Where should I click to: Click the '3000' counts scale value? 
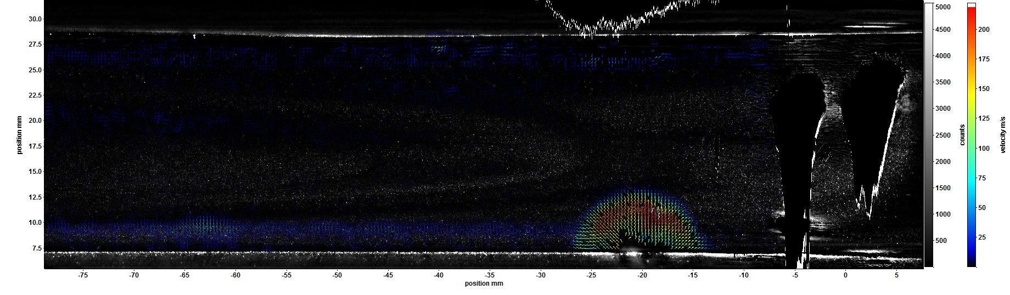click(x=943, y=109)
